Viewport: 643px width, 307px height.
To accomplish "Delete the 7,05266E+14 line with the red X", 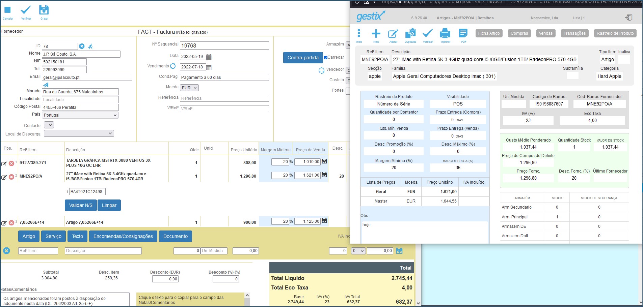I will tap(11, 223).
